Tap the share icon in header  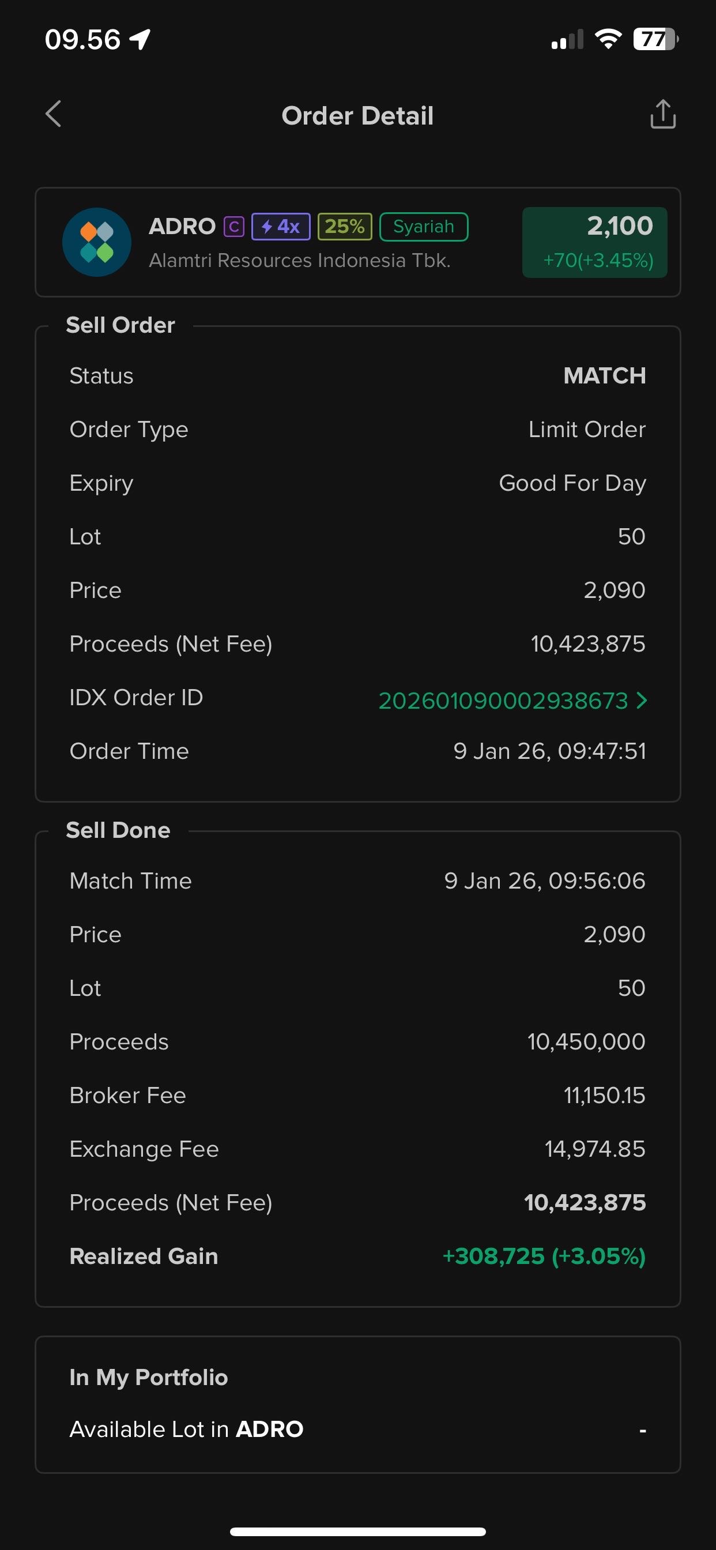(x=662, y=114)
